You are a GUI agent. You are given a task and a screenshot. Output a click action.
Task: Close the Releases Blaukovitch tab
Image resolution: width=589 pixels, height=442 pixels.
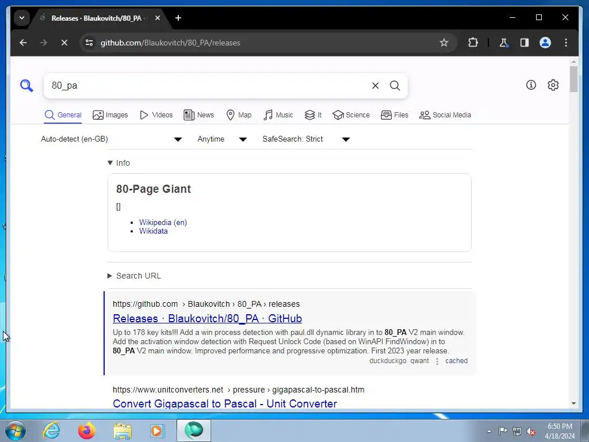(x=158, y=18)
